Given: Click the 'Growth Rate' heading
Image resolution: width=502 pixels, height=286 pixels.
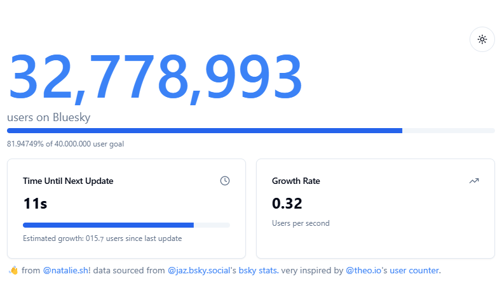Looking at the screenshot, I should (296, 181).
